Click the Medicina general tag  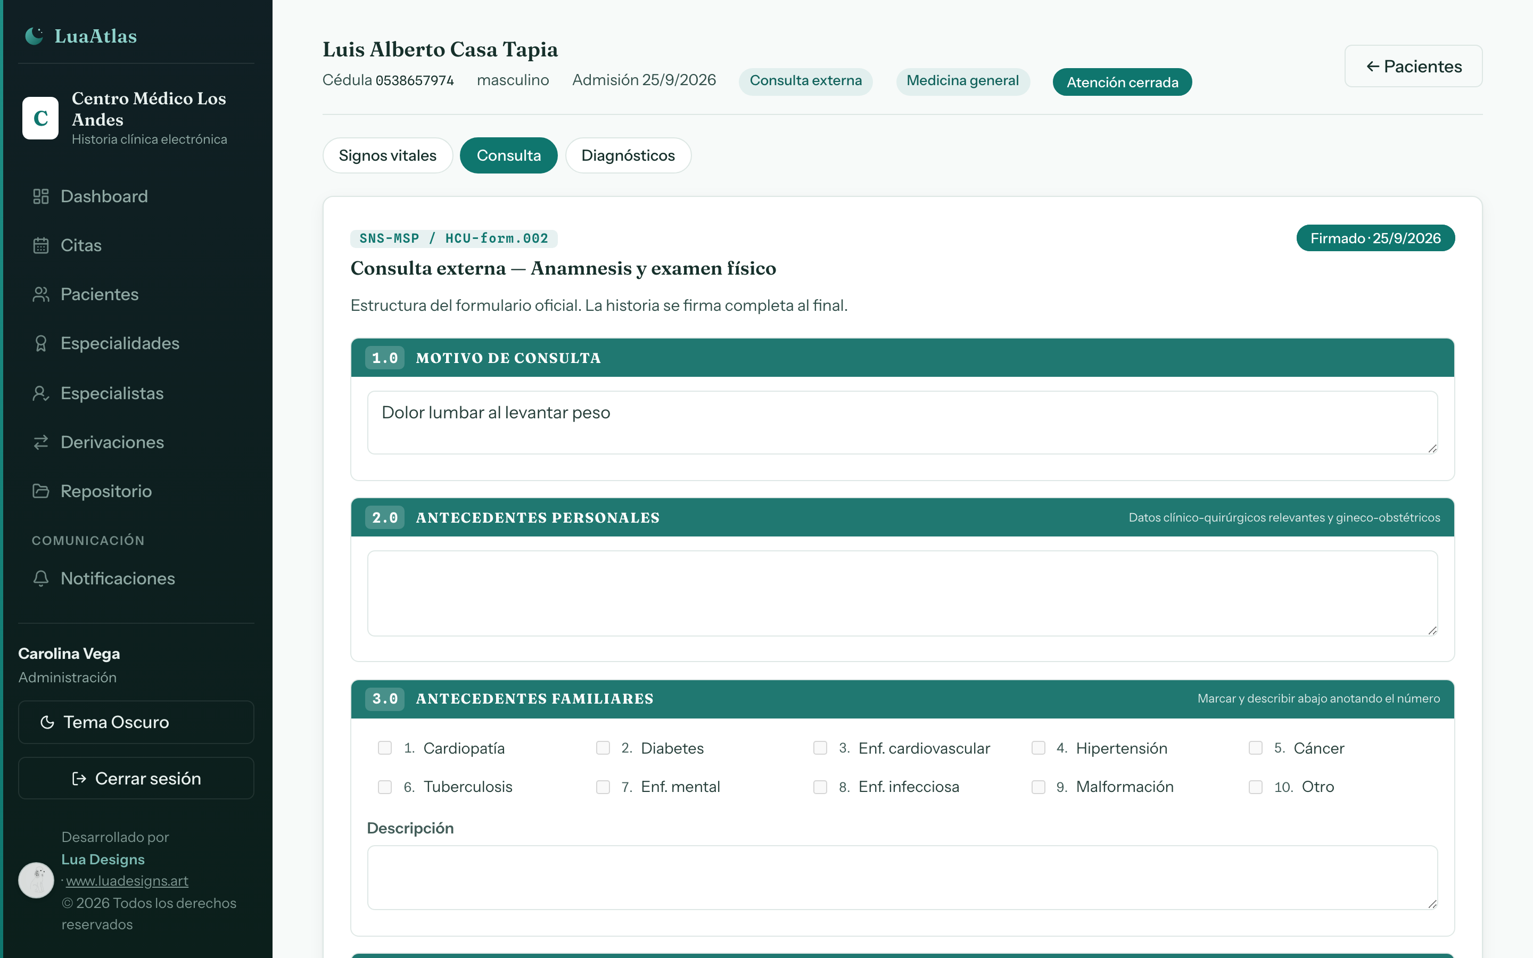pyautogui.click(x=963, y=81)
